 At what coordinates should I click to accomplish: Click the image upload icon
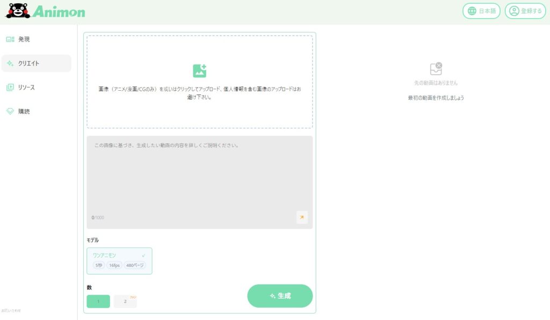[199, 71]
